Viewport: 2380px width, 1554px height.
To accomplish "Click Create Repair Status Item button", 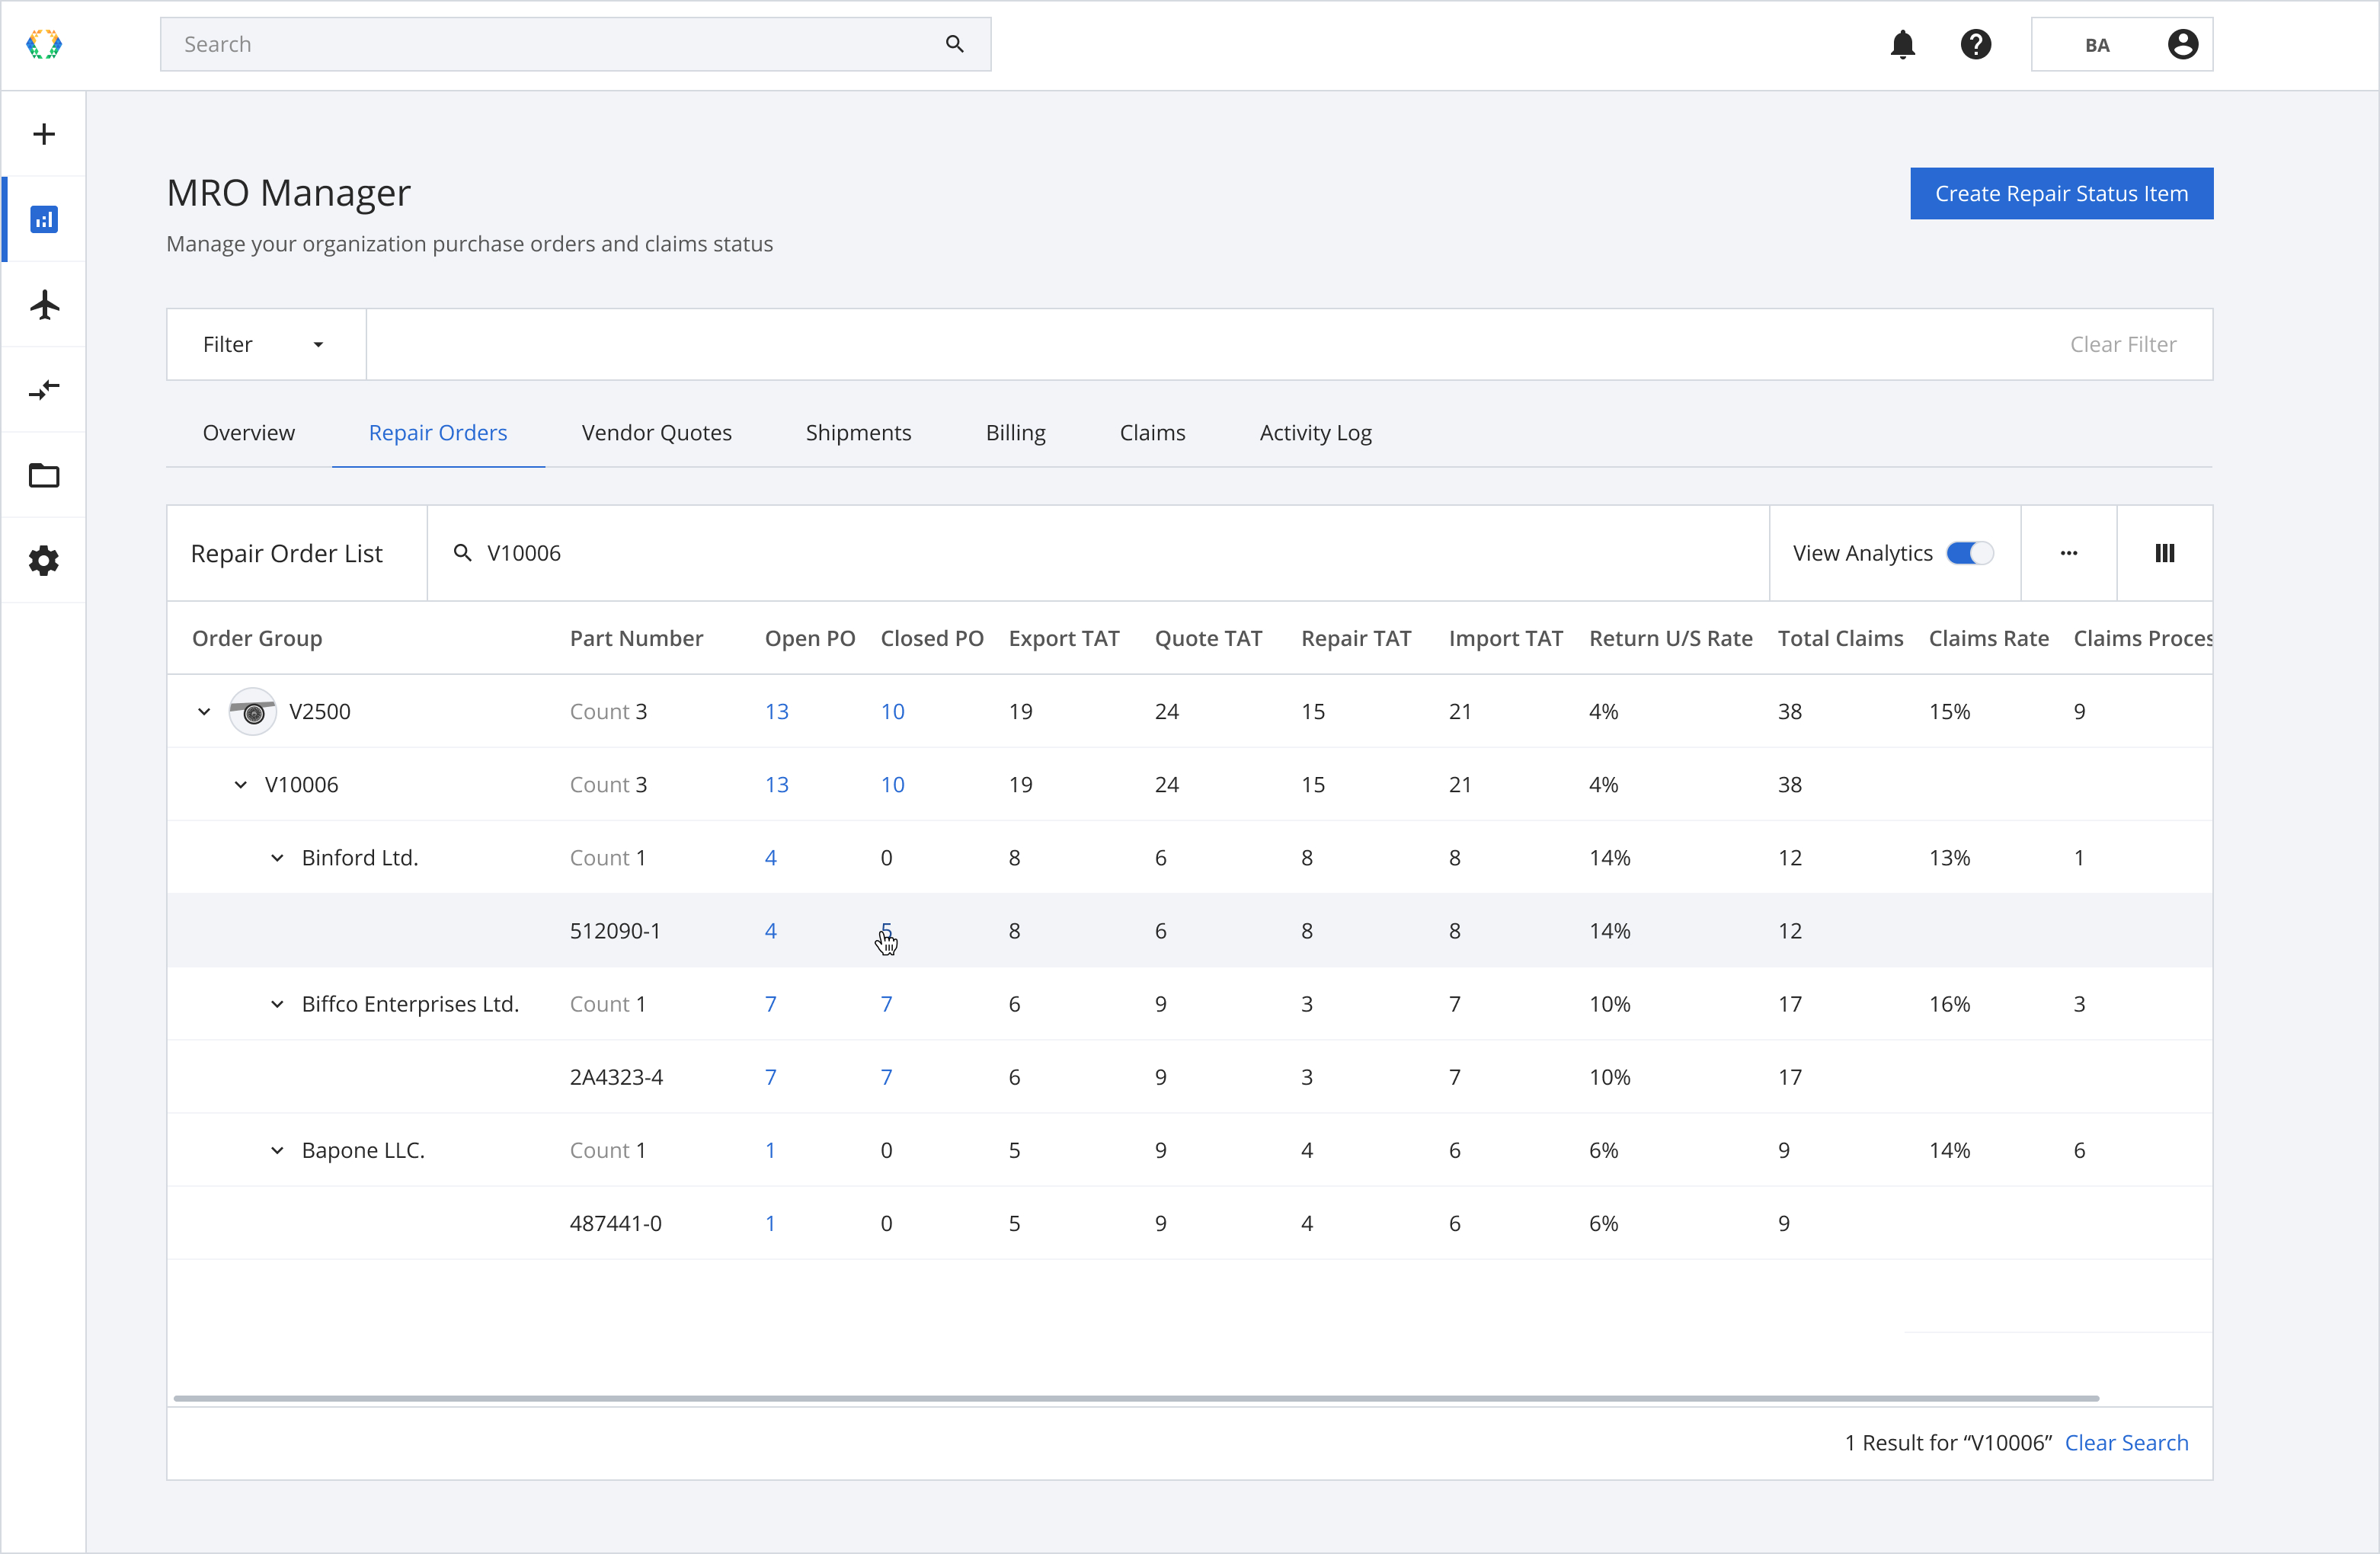I will point(2061,193).
